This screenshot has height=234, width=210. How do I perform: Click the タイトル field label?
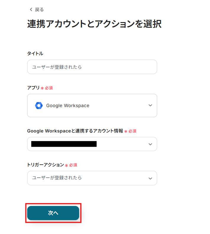point(35,53)
